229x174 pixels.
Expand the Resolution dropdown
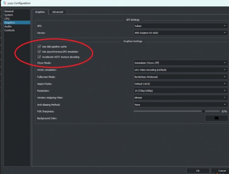[180, 91]
